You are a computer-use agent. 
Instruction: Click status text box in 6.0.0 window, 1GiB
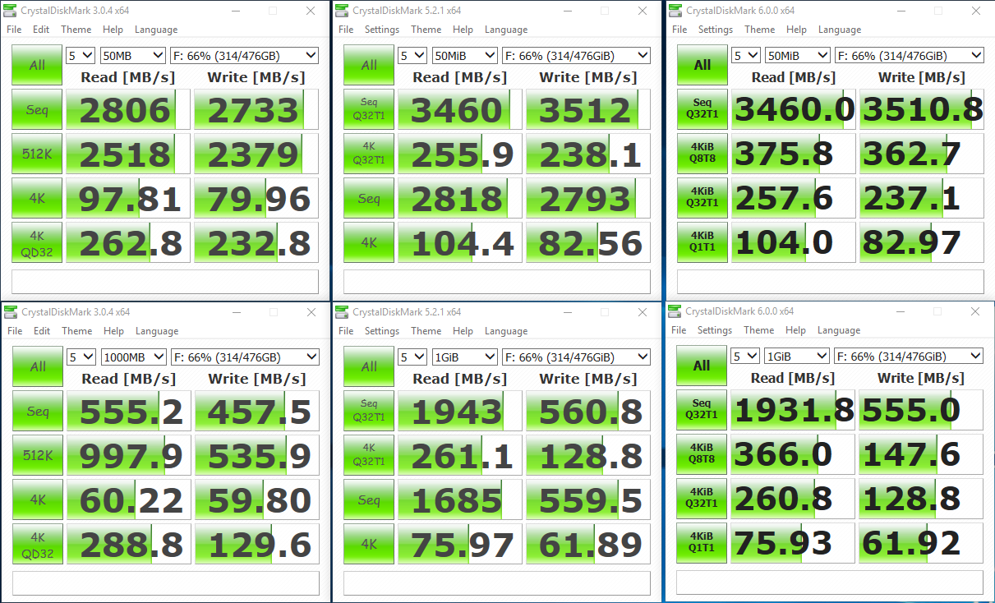(830, 582)
